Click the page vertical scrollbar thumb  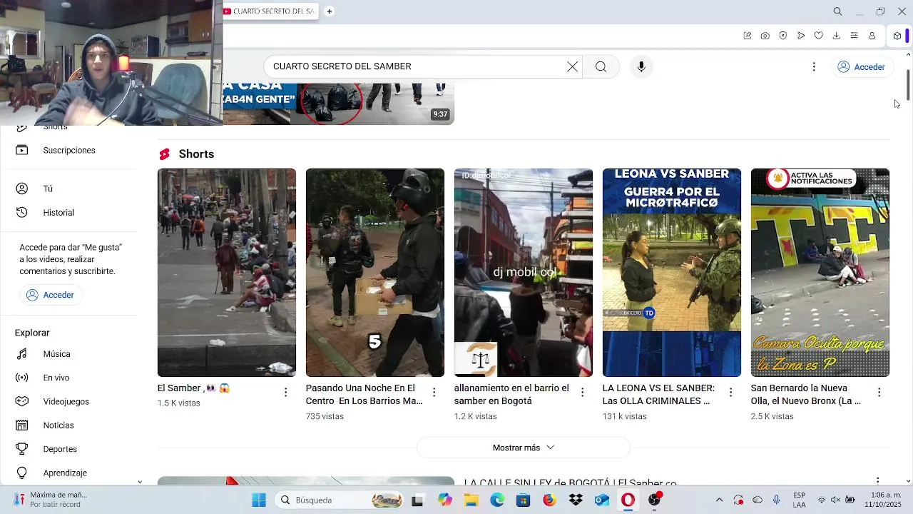(x=908, y=86)
